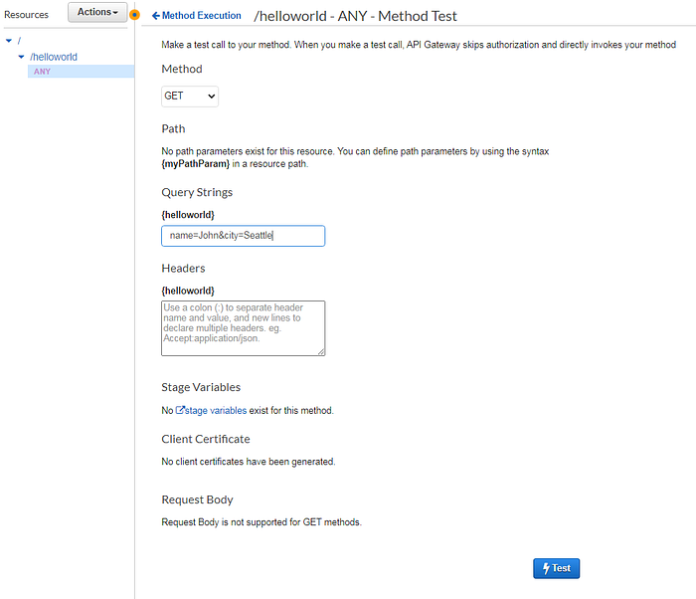
Task: Click into the headers textarea
Action: pos(243,328)
